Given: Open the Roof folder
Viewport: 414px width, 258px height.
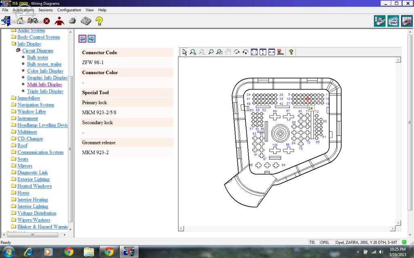Looking at the screenshot, I should point(23,146).
